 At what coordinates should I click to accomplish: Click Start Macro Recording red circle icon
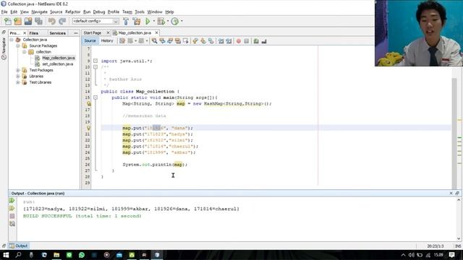coord(239,41)
